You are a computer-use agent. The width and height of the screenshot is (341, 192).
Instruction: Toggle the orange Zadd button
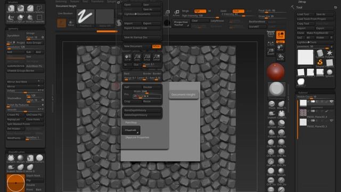coord(238,11)
